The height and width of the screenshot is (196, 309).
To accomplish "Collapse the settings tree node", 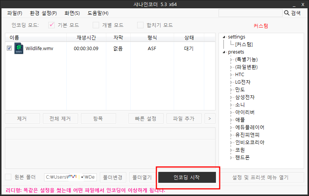I will click(x=224, y=37).
